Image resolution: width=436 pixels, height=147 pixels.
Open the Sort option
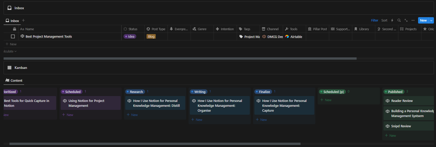click(384, 20)
